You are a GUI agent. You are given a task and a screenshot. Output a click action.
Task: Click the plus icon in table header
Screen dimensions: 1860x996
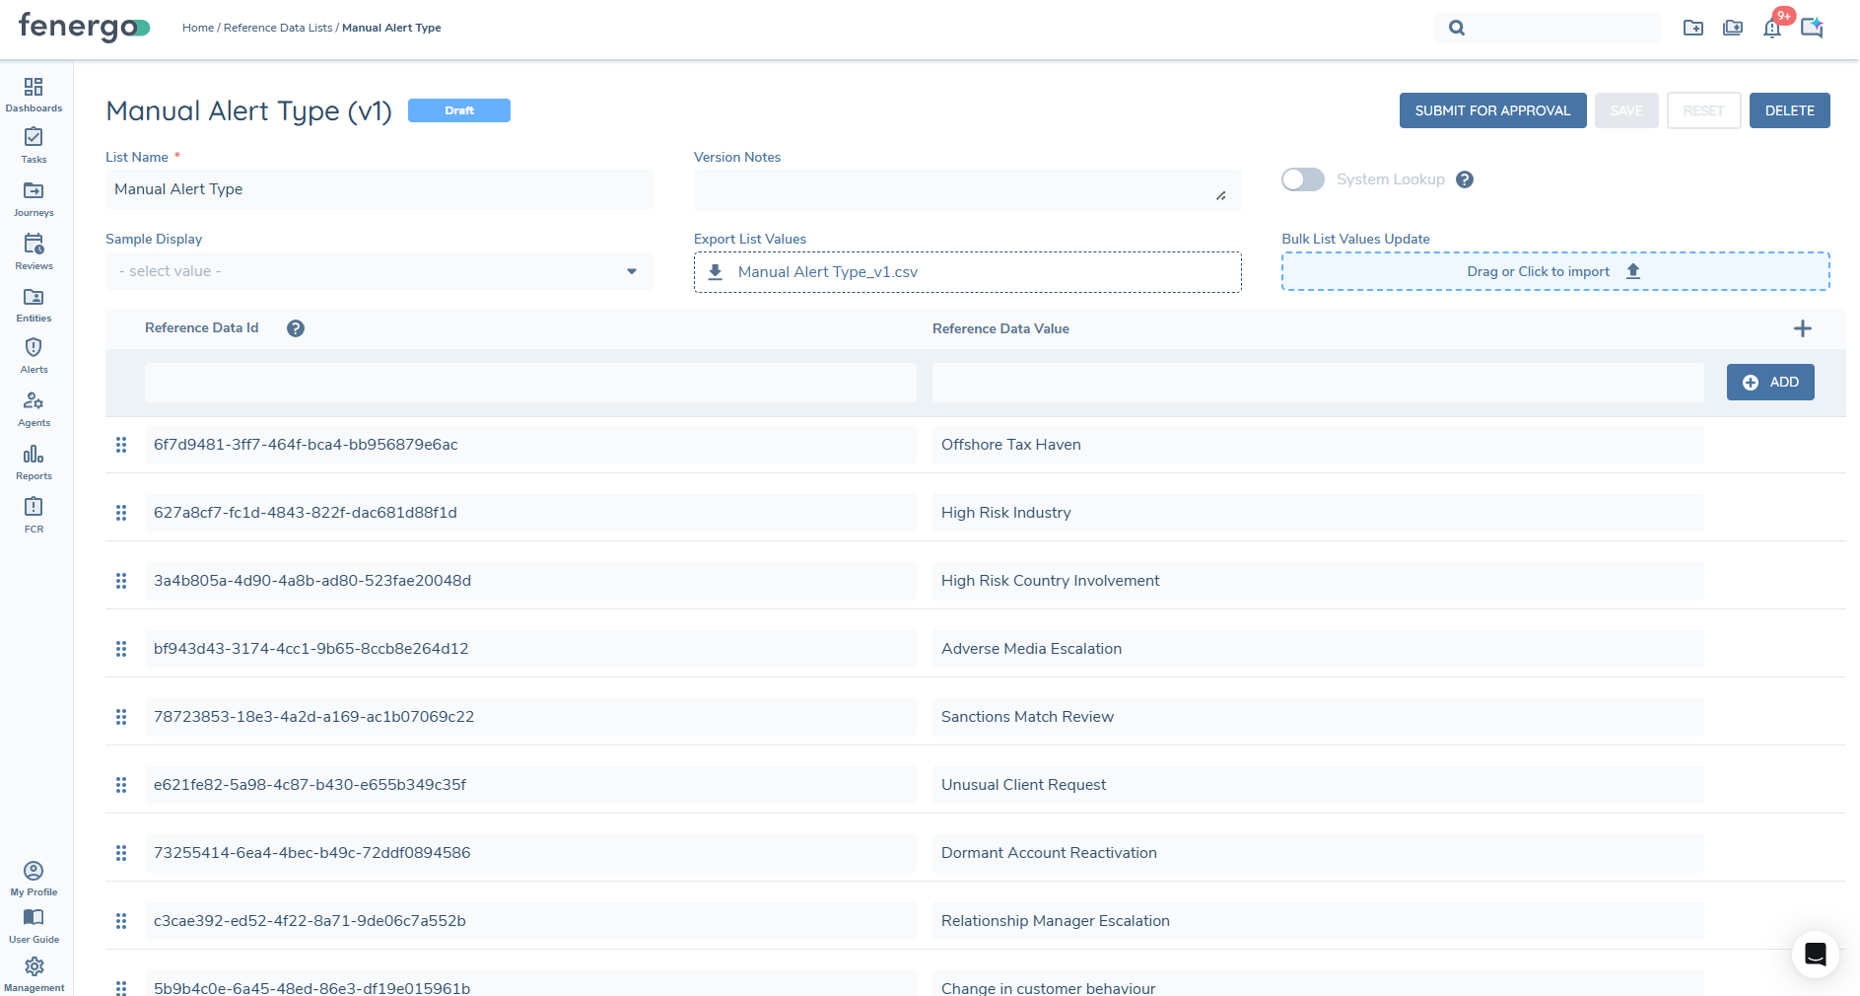coord(1802,328)
